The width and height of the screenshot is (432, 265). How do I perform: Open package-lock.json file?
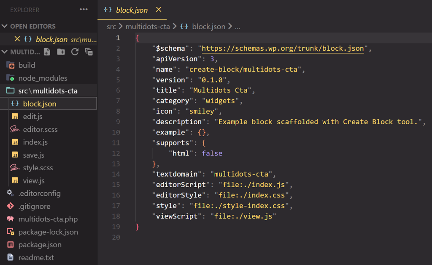point(48,232)
